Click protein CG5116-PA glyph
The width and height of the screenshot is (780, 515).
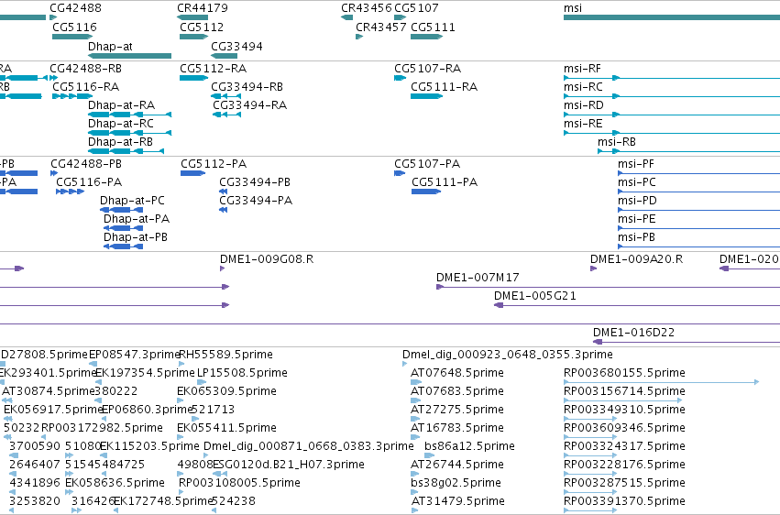pos(71,192)
